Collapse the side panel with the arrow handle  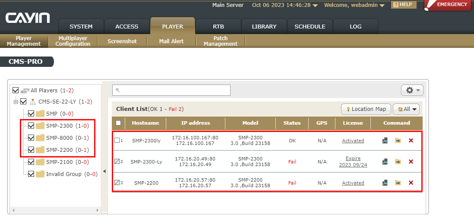click(x=104, y=171)
